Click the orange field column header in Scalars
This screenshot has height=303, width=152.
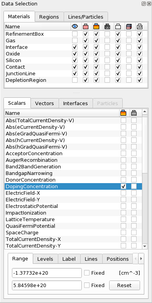[123, 113]
